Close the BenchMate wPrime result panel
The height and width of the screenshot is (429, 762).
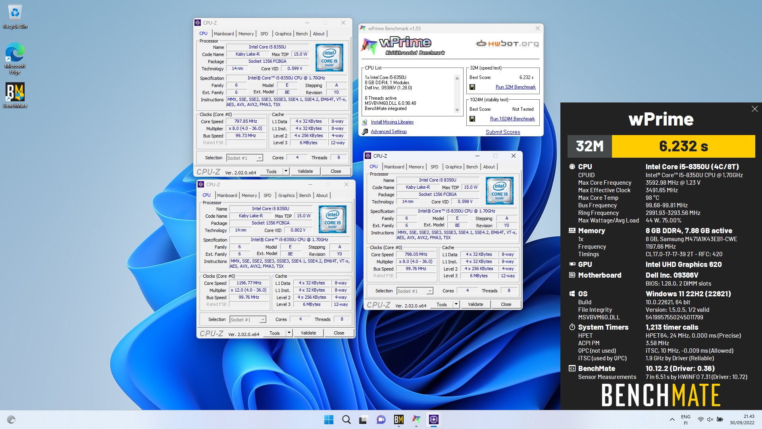(x=754, y=109)
